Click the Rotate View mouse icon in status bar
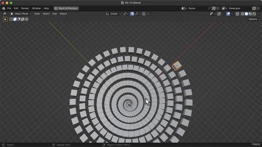 [54, 145]
